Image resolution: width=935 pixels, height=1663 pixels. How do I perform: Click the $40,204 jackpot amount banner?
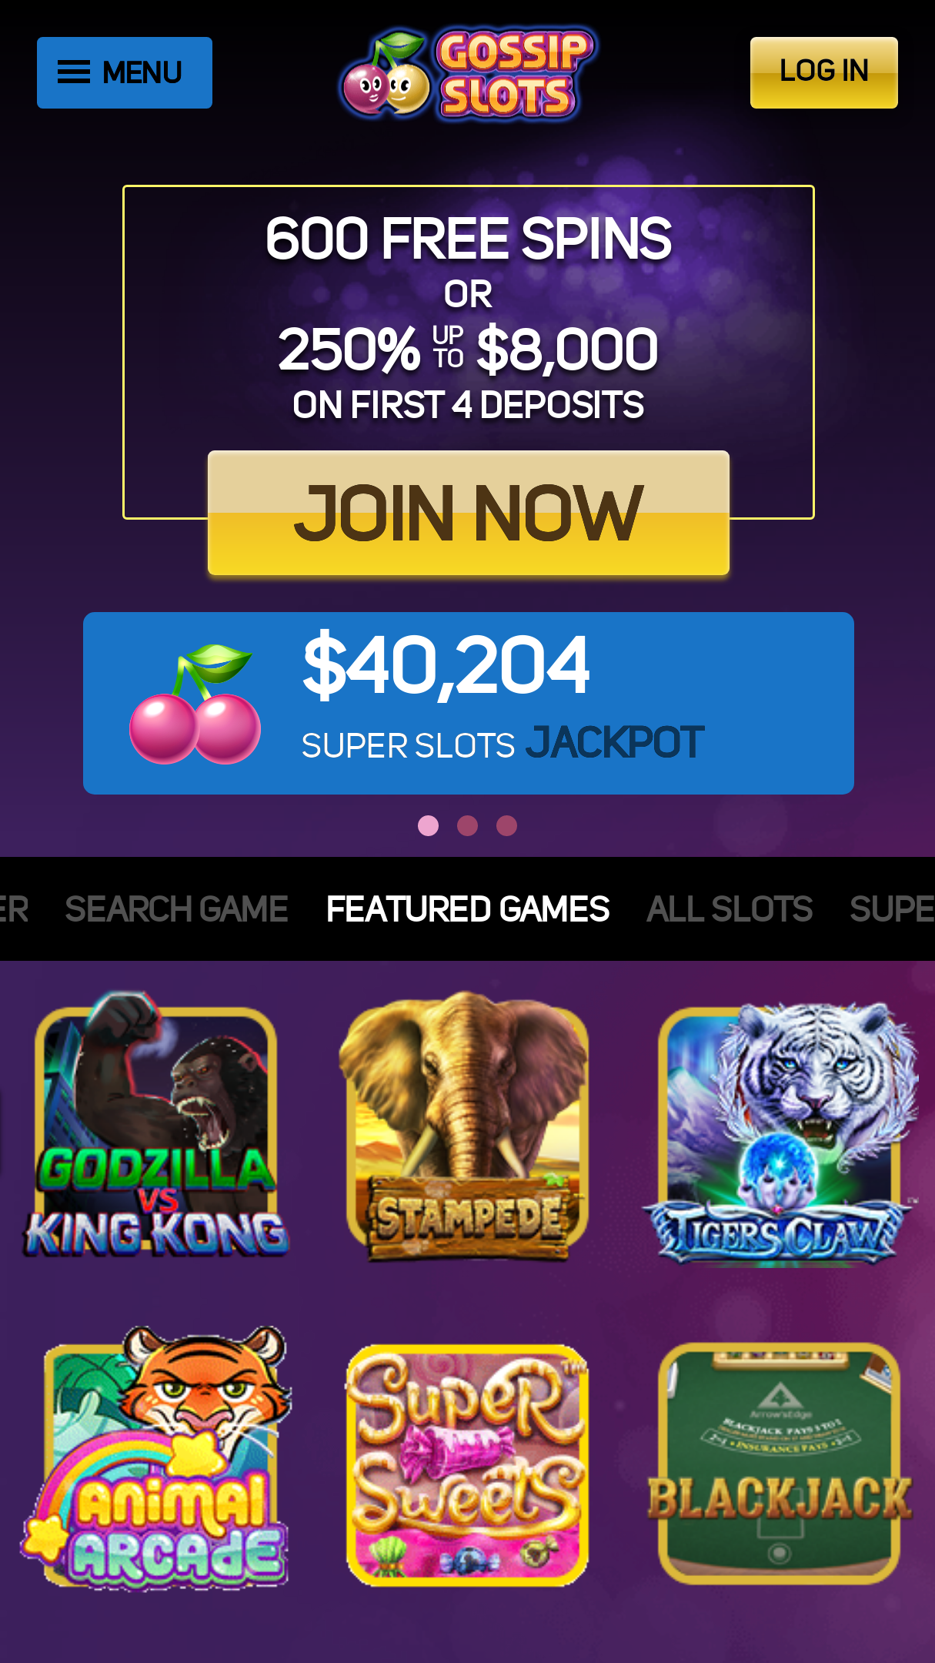tap(469, 703)
